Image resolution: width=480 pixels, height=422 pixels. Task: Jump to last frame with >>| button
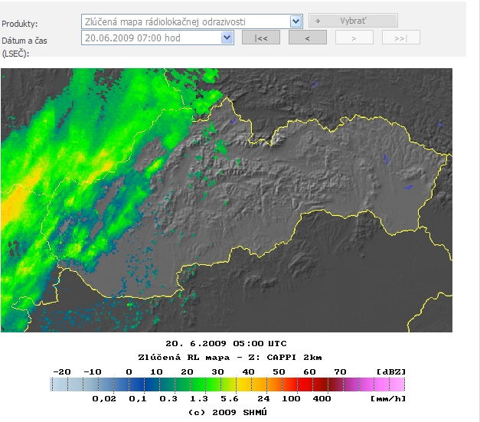(400, 38)
